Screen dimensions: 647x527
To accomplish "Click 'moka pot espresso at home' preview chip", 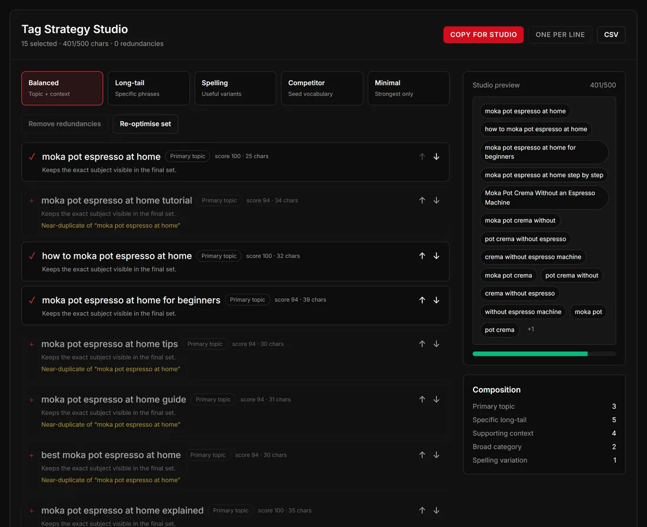I will click(x=525, y=111).
